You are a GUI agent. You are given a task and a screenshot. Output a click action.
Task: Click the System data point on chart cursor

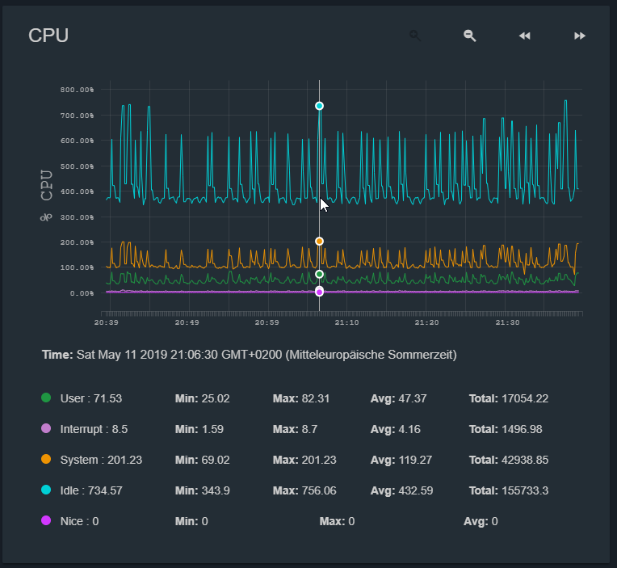pyautogui.click(x=320, y=241)
